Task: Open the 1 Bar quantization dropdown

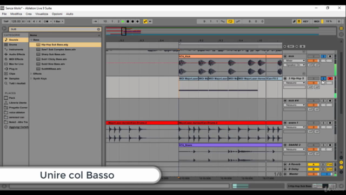Action: pyautogui.click(x=58, y=22)
